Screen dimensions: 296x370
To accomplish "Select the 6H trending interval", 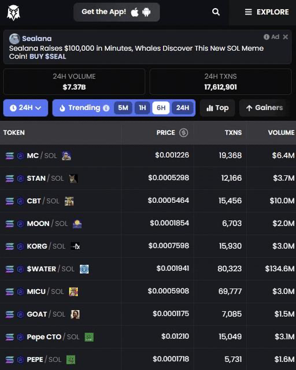I will pos(161,108).
